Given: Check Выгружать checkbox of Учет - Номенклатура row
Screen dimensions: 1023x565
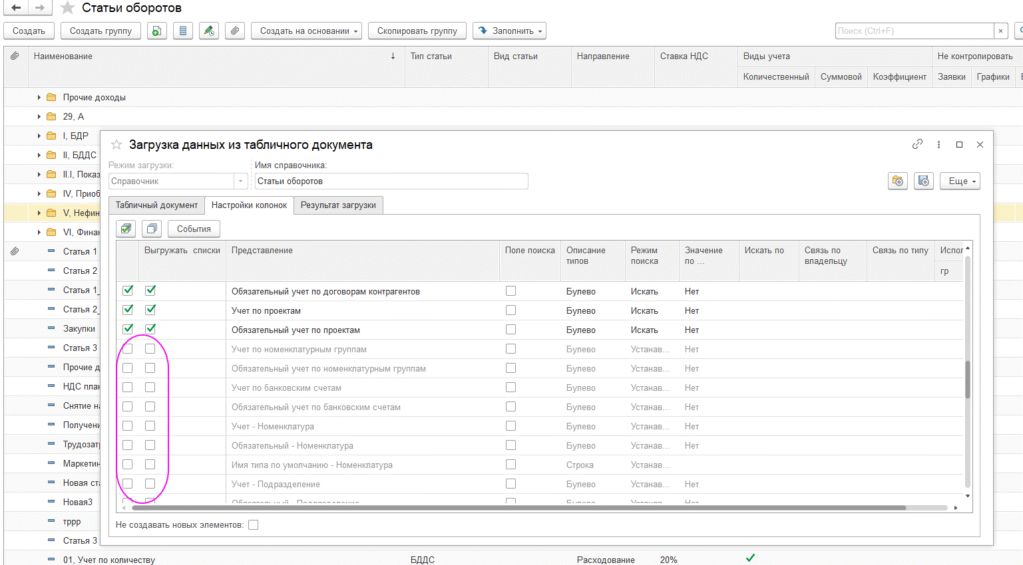Looking at the screenshot, I should tap(150, 426).
